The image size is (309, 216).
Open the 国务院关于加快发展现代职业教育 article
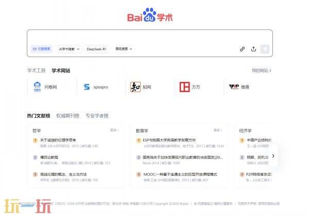pos(183,157)
